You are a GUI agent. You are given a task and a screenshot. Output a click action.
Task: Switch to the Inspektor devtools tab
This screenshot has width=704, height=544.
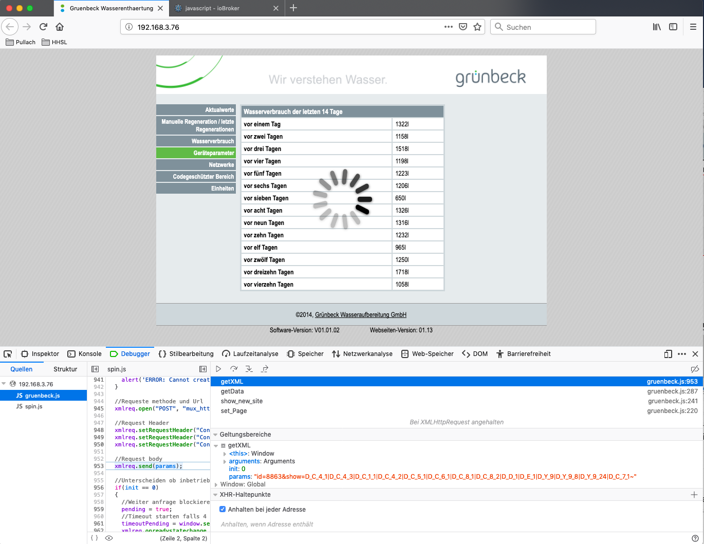tap(40, 354)
